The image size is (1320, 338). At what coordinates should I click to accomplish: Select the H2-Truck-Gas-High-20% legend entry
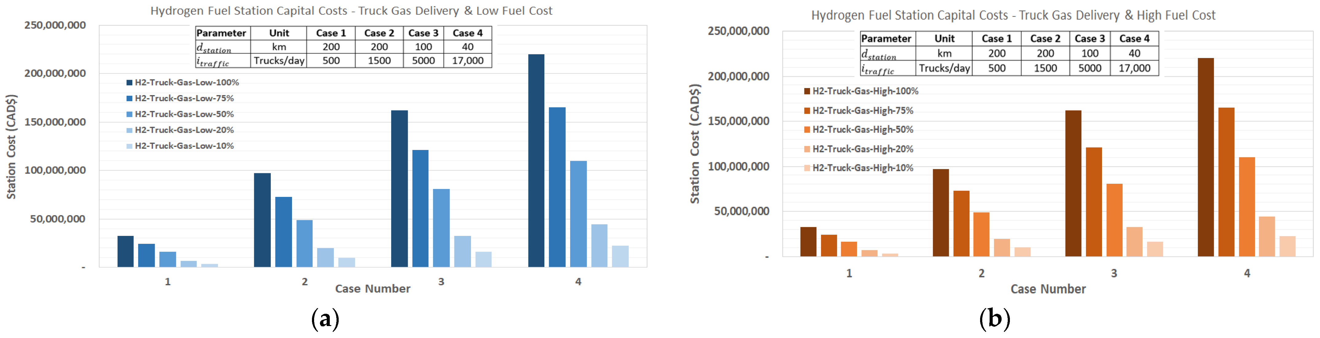[862, 149]
